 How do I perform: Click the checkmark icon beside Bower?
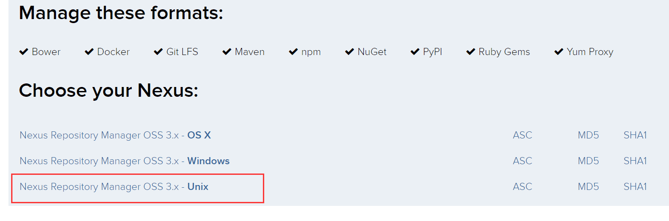(x=24, y=52)
